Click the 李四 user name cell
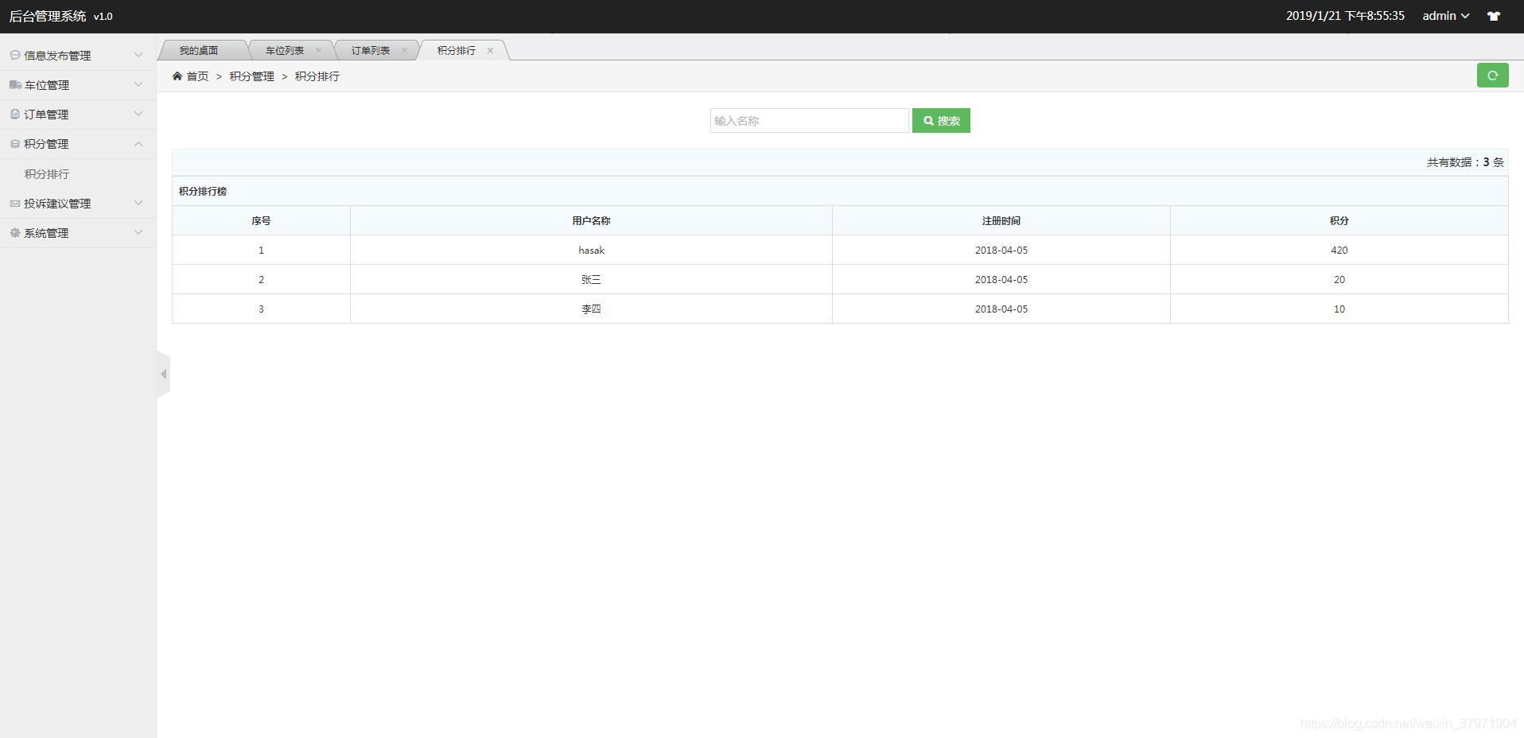The height and width of the screenshot is (738, 1524). coord(591,309)
